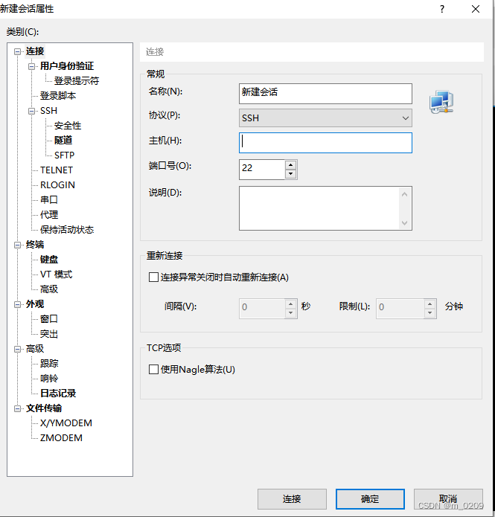Collapse the 外观 tree node
Viewport: 495px width, 517px height.
pos(17,304)
